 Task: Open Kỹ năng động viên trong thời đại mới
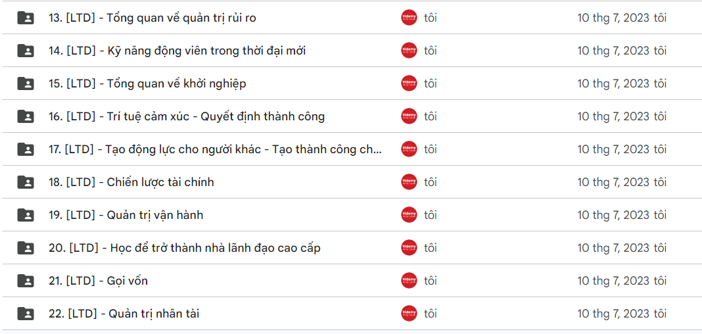pyautogui.click(x=177, y=51)
